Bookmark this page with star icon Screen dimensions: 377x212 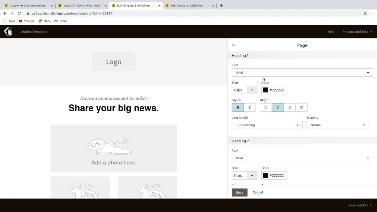coord(365,14)
